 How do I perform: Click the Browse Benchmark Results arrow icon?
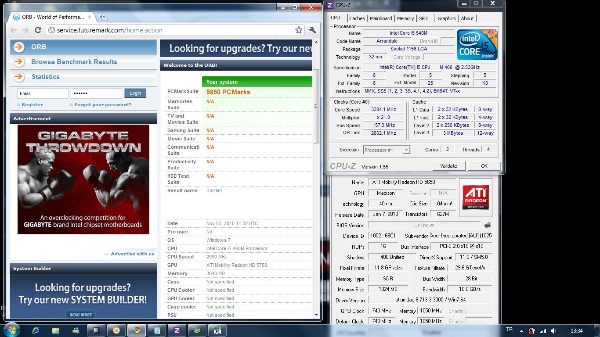tap(19, 62)
